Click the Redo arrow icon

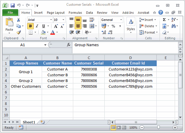tap(28, 5)
